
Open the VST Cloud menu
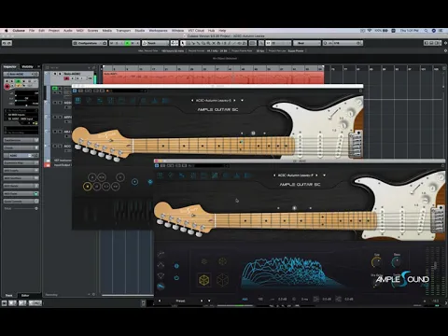click(196, 31)
